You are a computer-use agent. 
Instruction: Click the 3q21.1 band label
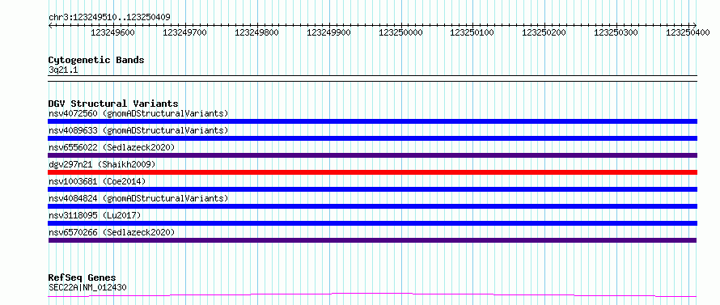point(63,70)
